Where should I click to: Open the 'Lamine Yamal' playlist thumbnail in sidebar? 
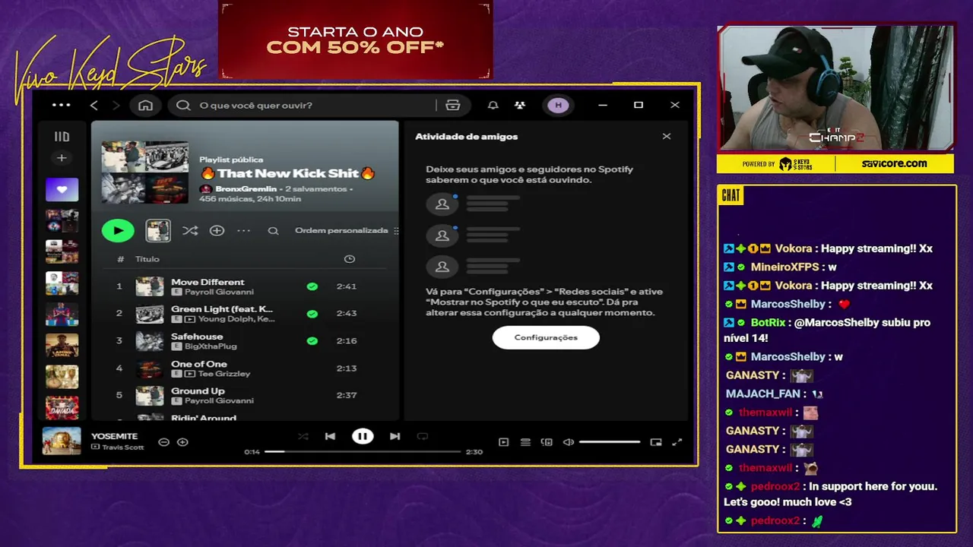(62, 345)
